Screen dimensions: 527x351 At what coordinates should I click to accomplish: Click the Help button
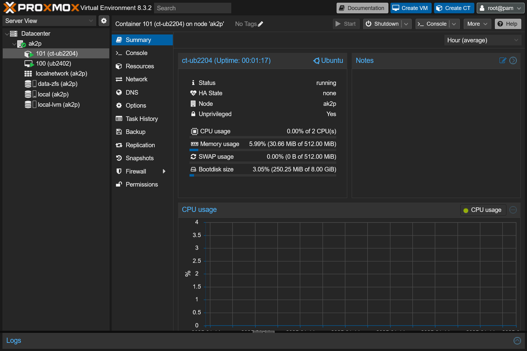[508, 24]
